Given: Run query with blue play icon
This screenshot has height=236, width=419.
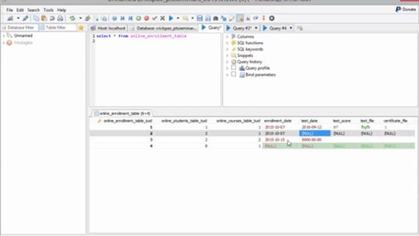Looking at the screenshot, I should pos(171,18).
